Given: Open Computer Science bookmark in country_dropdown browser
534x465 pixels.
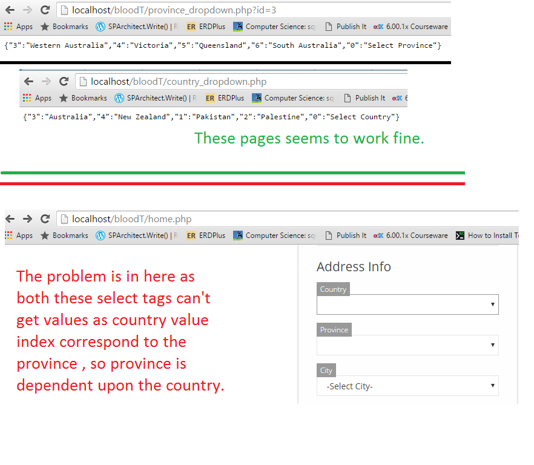Looking at the screenshot, I should click(293, 98).
